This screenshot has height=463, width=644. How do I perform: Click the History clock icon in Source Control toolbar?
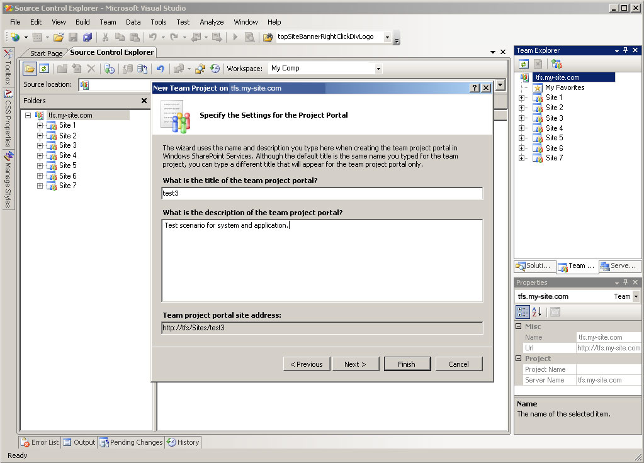tap(215, 69)
